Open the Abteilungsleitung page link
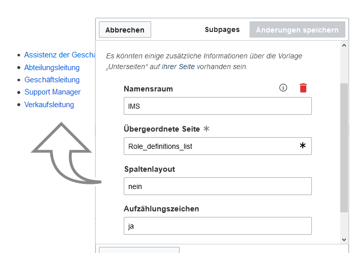The width and height of the screenshot is (356, 253). pyautogui.click(x=52, y=68)
